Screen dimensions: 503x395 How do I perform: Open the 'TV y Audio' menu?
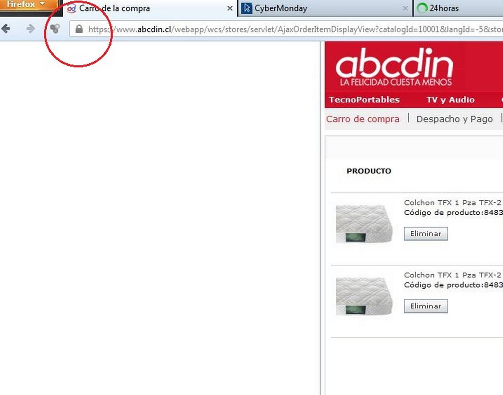[450, 100]
